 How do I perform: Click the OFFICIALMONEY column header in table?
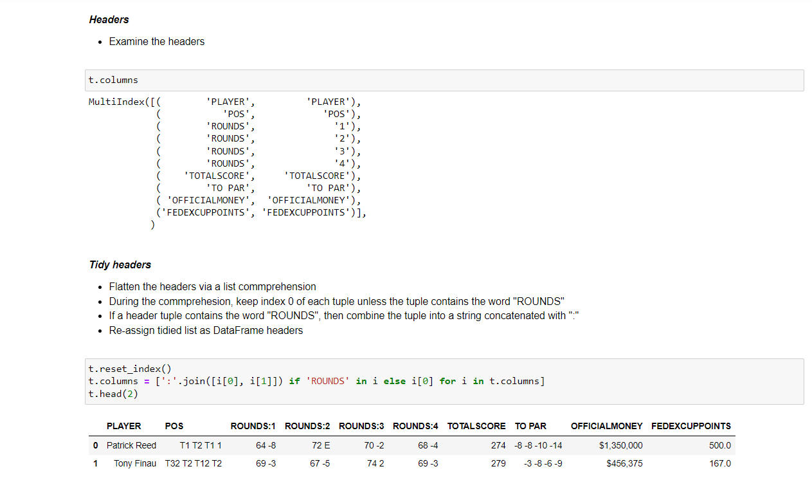(x=607, y=426)
